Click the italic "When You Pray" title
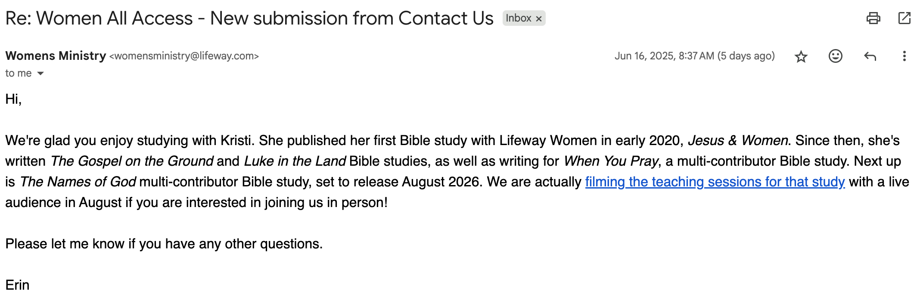Image resolution: width=920 pixels, height=297 pixels. [x=611, y=161]
